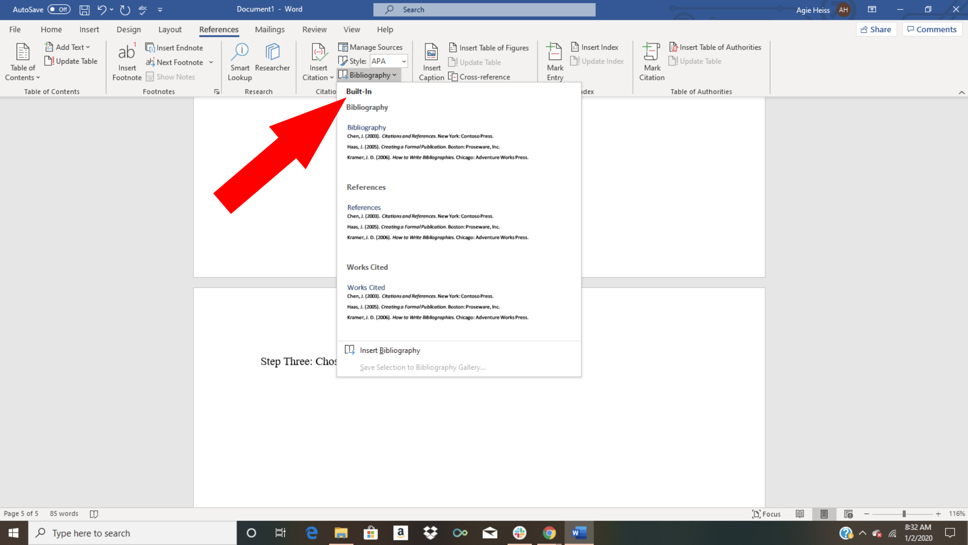Switch to Read Mode view

tap(799, 513)
